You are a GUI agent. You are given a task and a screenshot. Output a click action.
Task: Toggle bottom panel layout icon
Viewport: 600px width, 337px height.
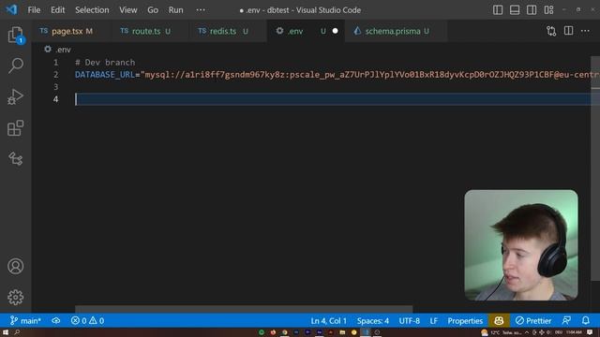(515, 10)
